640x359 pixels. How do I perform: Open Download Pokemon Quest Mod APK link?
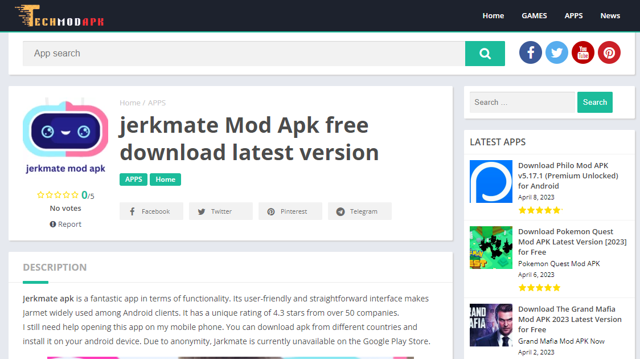click(x=572, y=242)
